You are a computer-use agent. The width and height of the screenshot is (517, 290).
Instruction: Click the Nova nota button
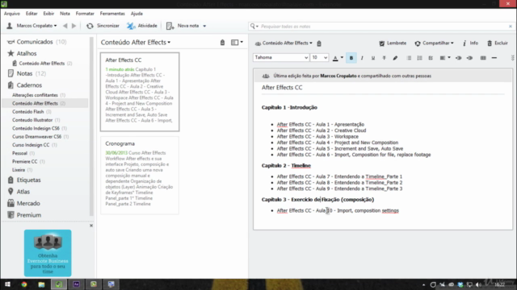(183, 26)
